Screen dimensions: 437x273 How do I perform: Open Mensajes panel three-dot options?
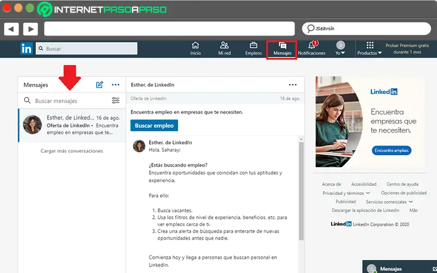tap(115, 85)
